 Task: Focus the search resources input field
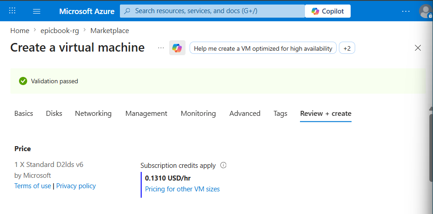click(212, 11)
